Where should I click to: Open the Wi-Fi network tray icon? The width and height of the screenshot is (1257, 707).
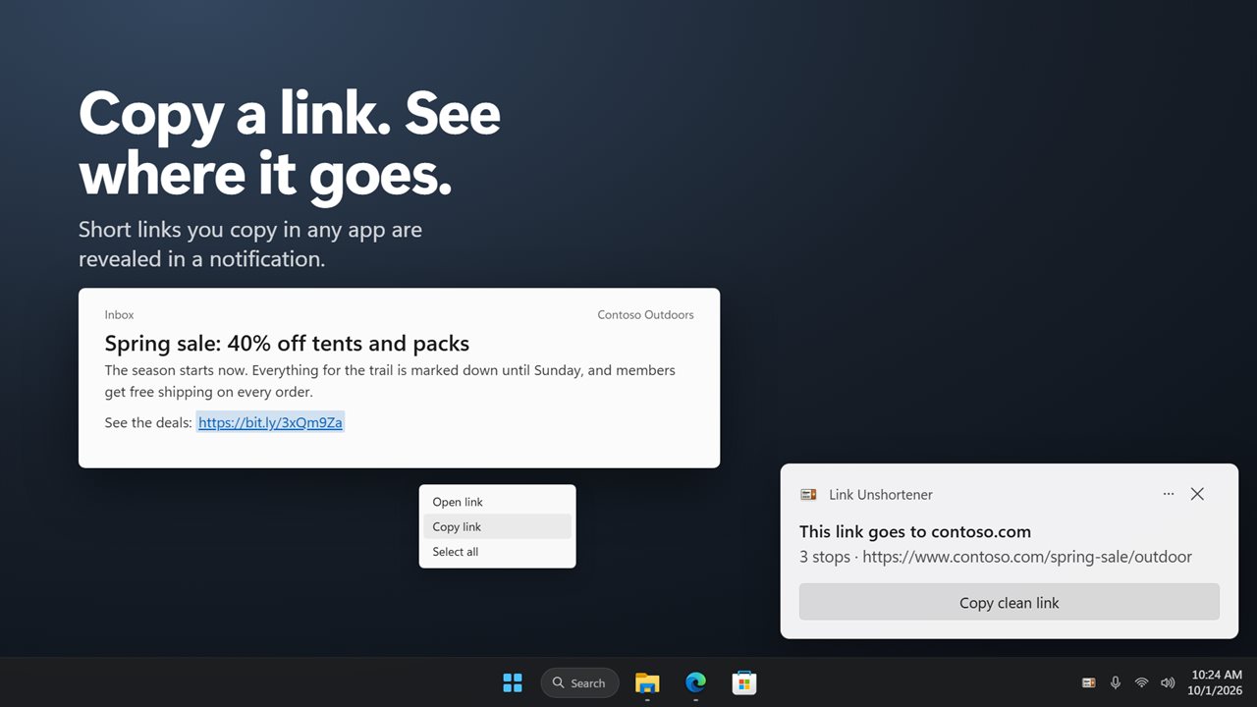[x=1141, y=682]
